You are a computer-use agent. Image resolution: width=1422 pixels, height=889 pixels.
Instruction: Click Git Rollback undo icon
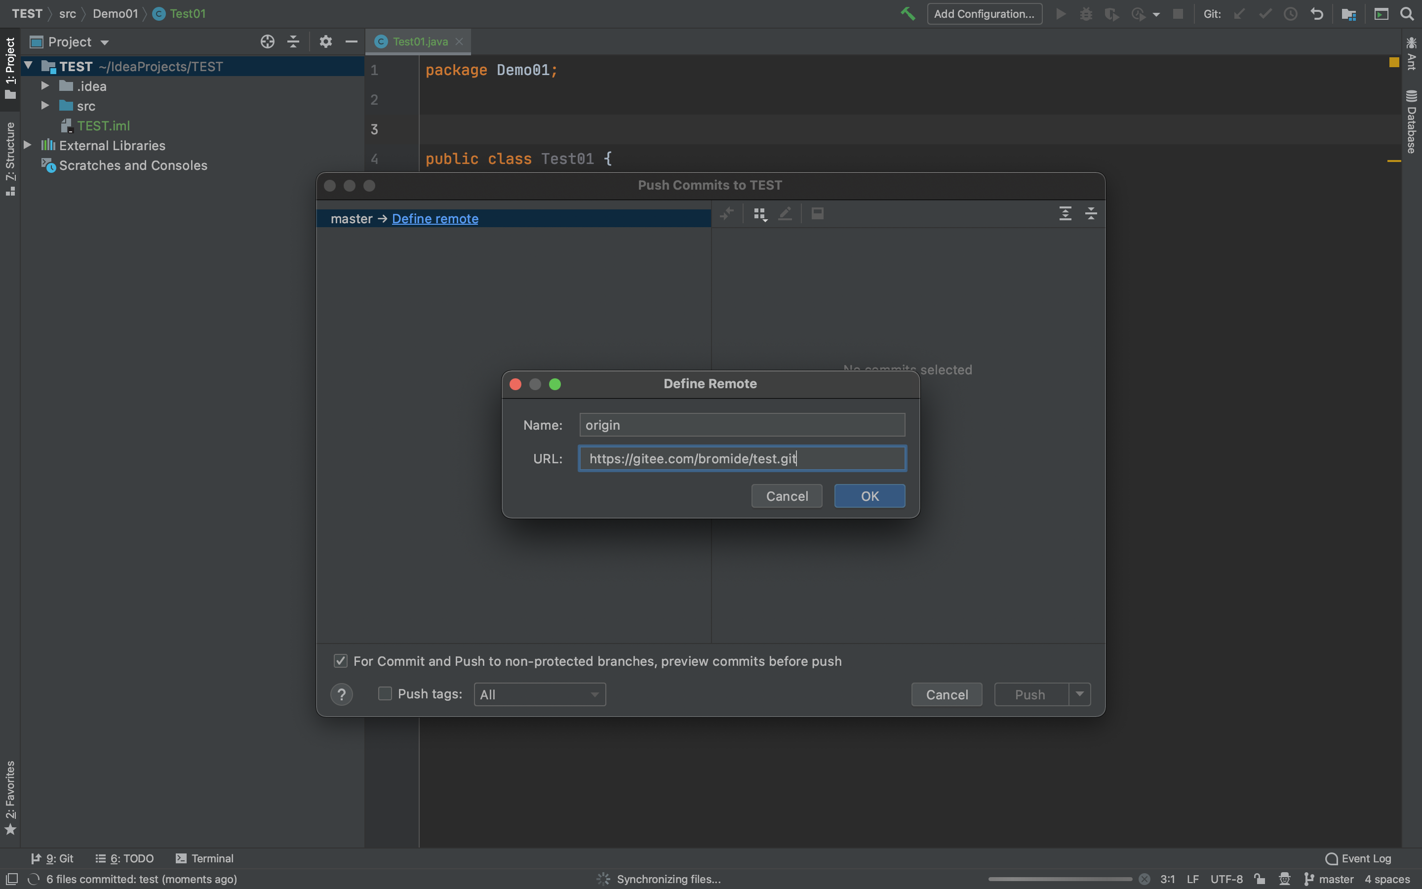tap(1317, 13)
